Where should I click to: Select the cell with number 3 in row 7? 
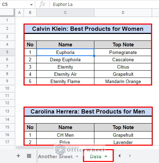click(x=30, y=67)
